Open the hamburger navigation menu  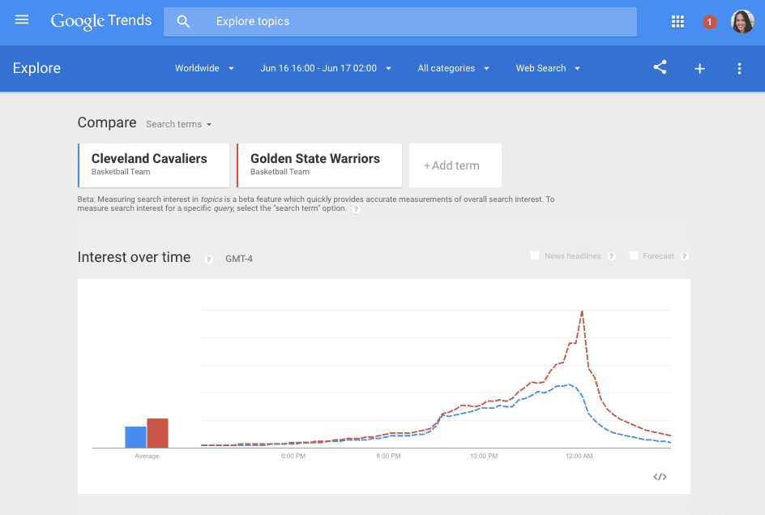[22, 20]
